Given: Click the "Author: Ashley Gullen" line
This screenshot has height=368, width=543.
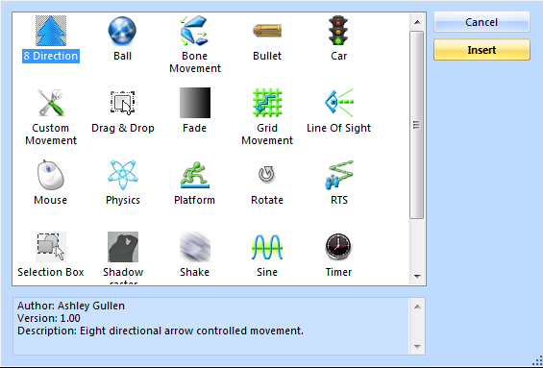Looking at the screenshot, I should pyautogui.click(x=71, y=306).
